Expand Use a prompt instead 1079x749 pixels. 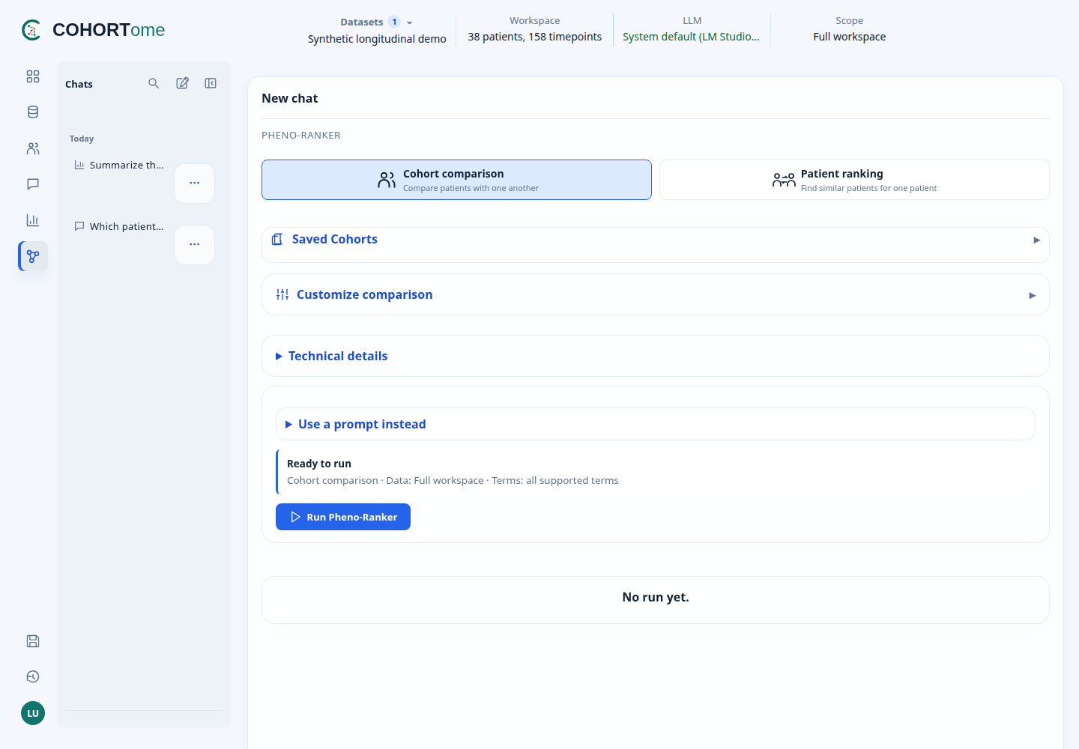(x=656, y=424)
